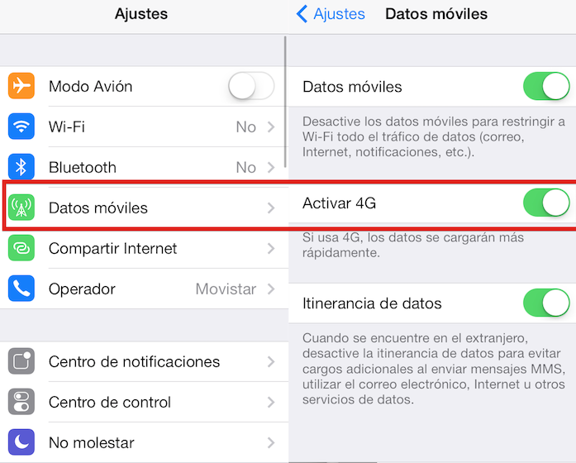This screenshot has width=576, height=463.
Task: Open Bluetooth settings via its chevron
Action: (271, 167)
